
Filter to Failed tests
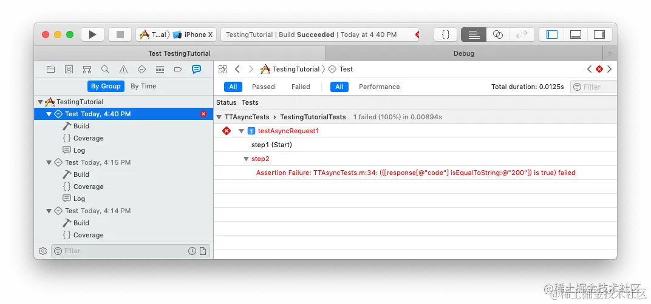pyautogui.click(x=301, y=87)
